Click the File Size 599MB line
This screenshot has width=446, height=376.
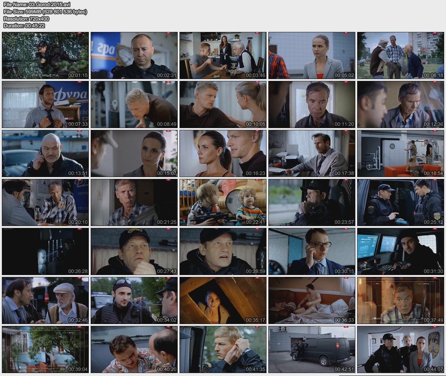45,12
